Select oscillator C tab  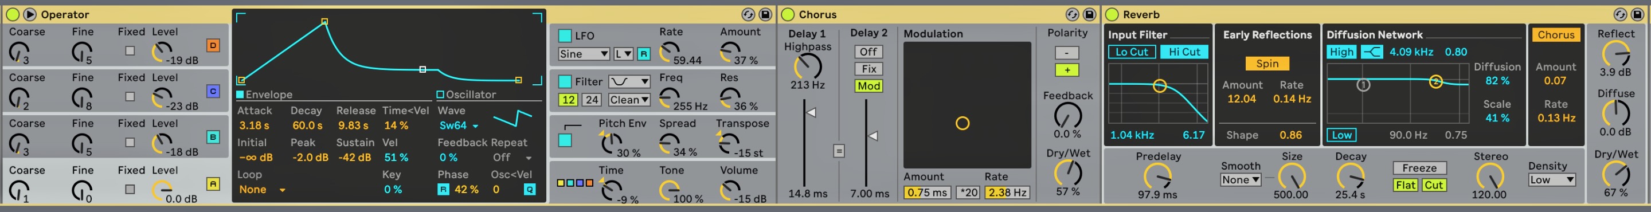213,92
